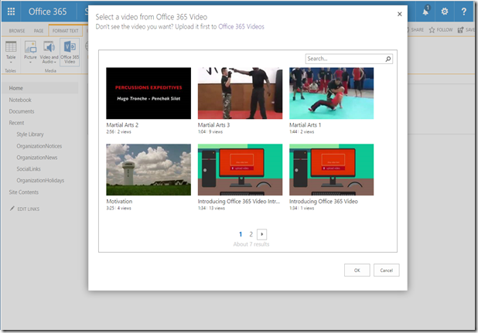The height and width of the screenshot is (333, 478).
Task: Select the Martial Arts 3 video thumbnail
Action: tap(240, 93)
